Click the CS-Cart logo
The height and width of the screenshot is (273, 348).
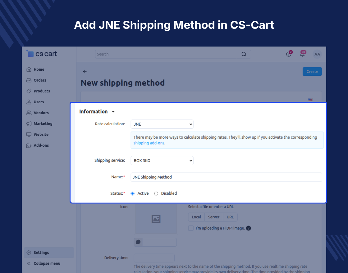[42, 54]
